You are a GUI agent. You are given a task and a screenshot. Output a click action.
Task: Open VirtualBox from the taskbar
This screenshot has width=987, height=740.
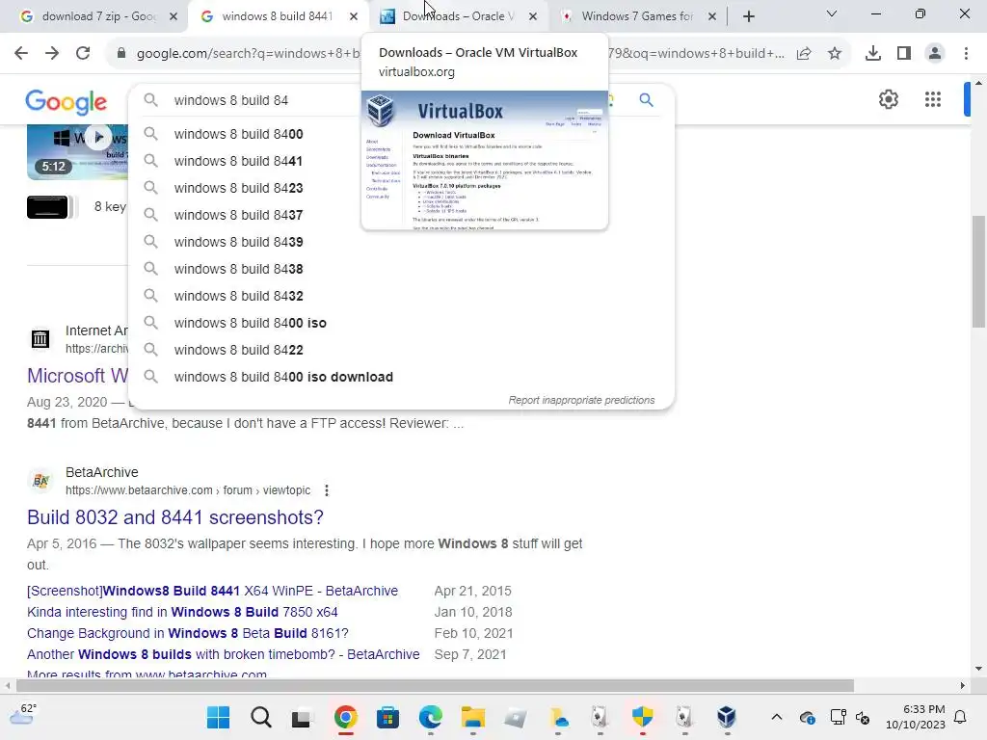[x=727, y=717]
